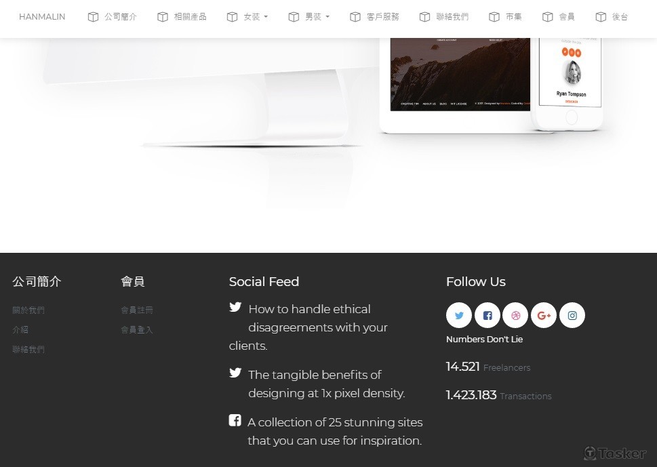Screen dimensions: 657x467
Task: Click the 會員登入 footer link
Action: point(137,329)
